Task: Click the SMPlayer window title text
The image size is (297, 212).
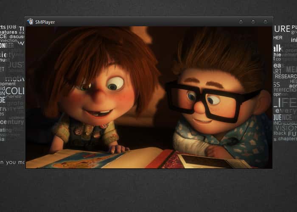Action: (x=45, y=22)
